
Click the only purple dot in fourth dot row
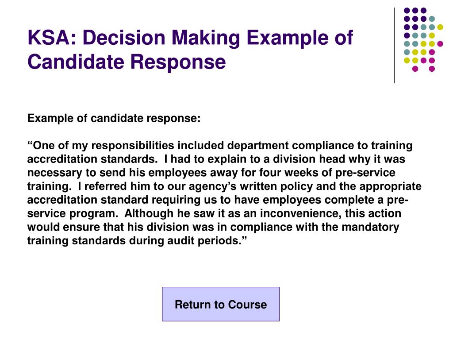(407, 35)
